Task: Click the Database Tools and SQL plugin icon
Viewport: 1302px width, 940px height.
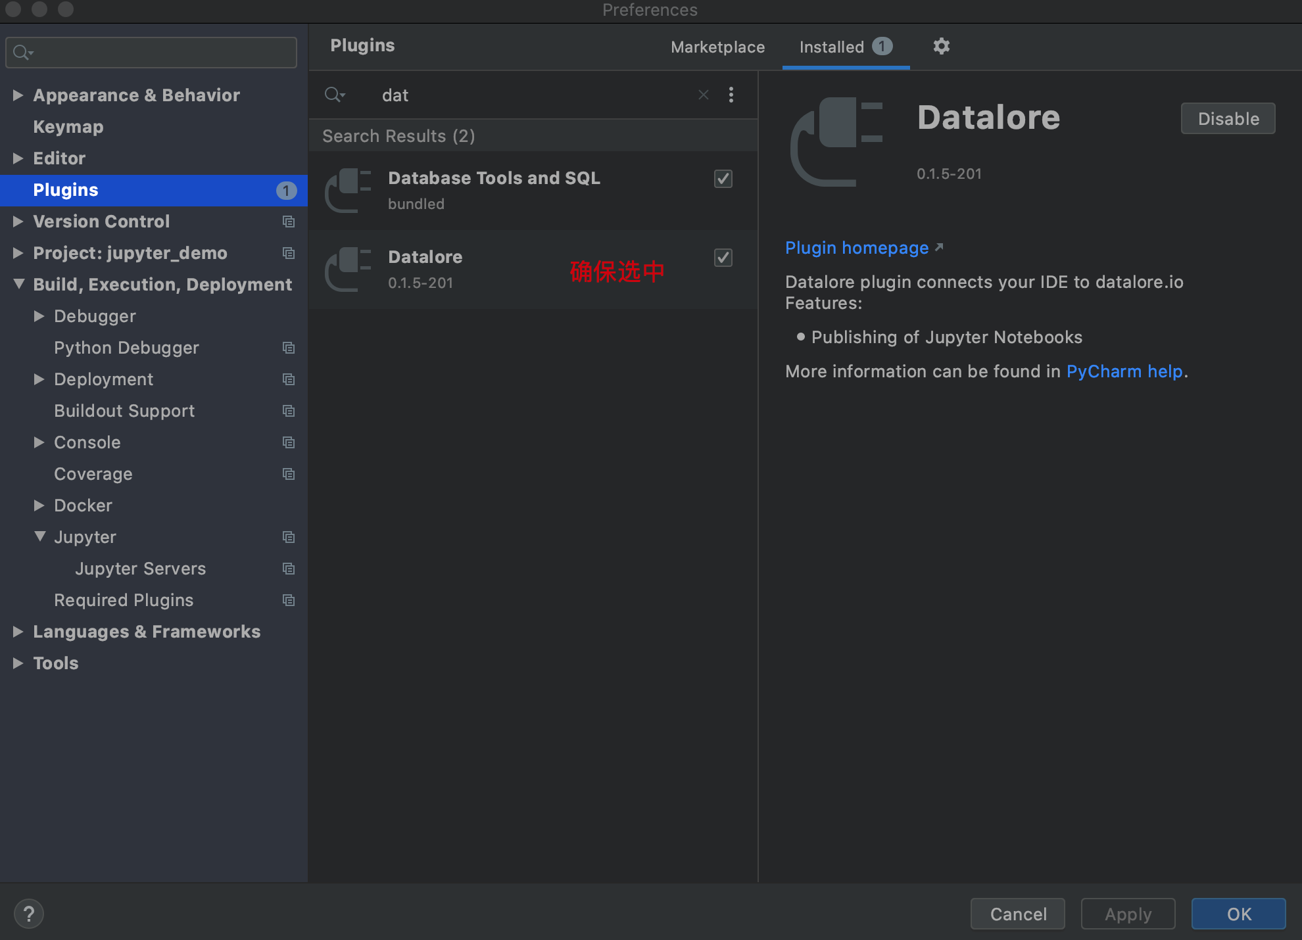Action: pos(349,191)
